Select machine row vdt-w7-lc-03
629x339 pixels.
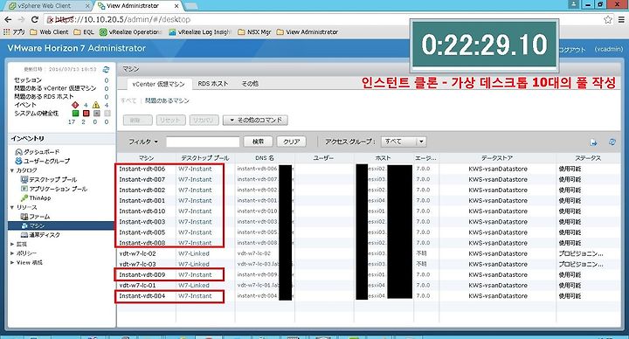pyautogui.click(x=369, y=264)
